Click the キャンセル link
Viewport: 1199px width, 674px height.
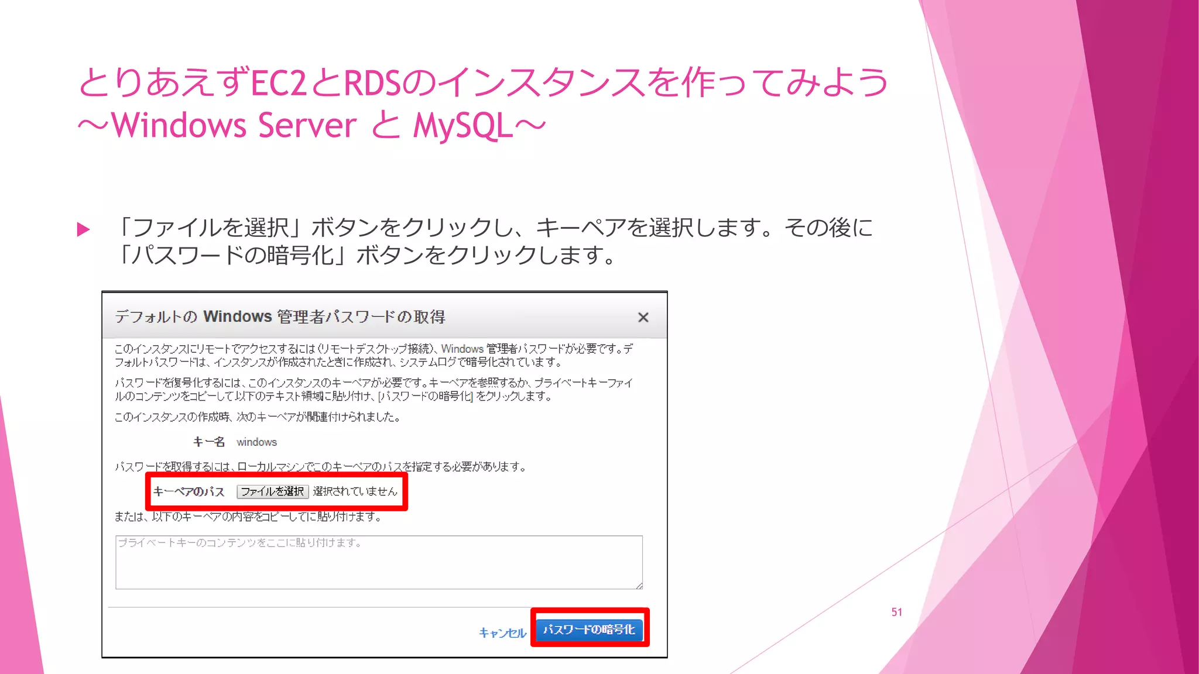tap(502, 632)
